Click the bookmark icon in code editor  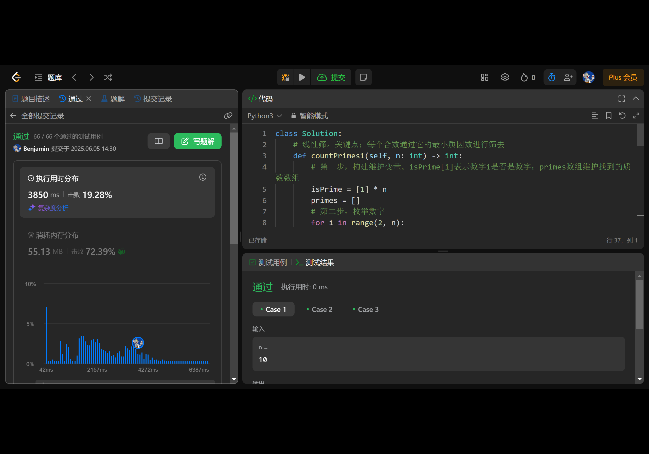click(609, 116)
